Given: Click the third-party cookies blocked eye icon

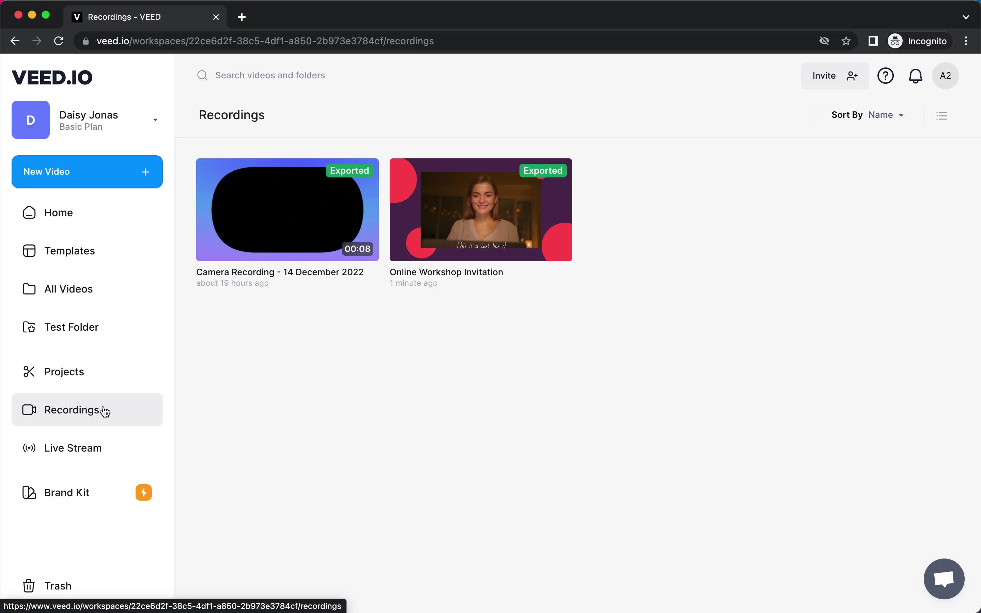Looking at the screenshot, I should [824, 41].
